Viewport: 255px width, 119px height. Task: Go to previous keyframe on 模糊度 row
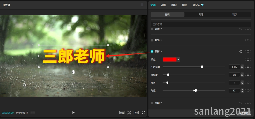245,75
